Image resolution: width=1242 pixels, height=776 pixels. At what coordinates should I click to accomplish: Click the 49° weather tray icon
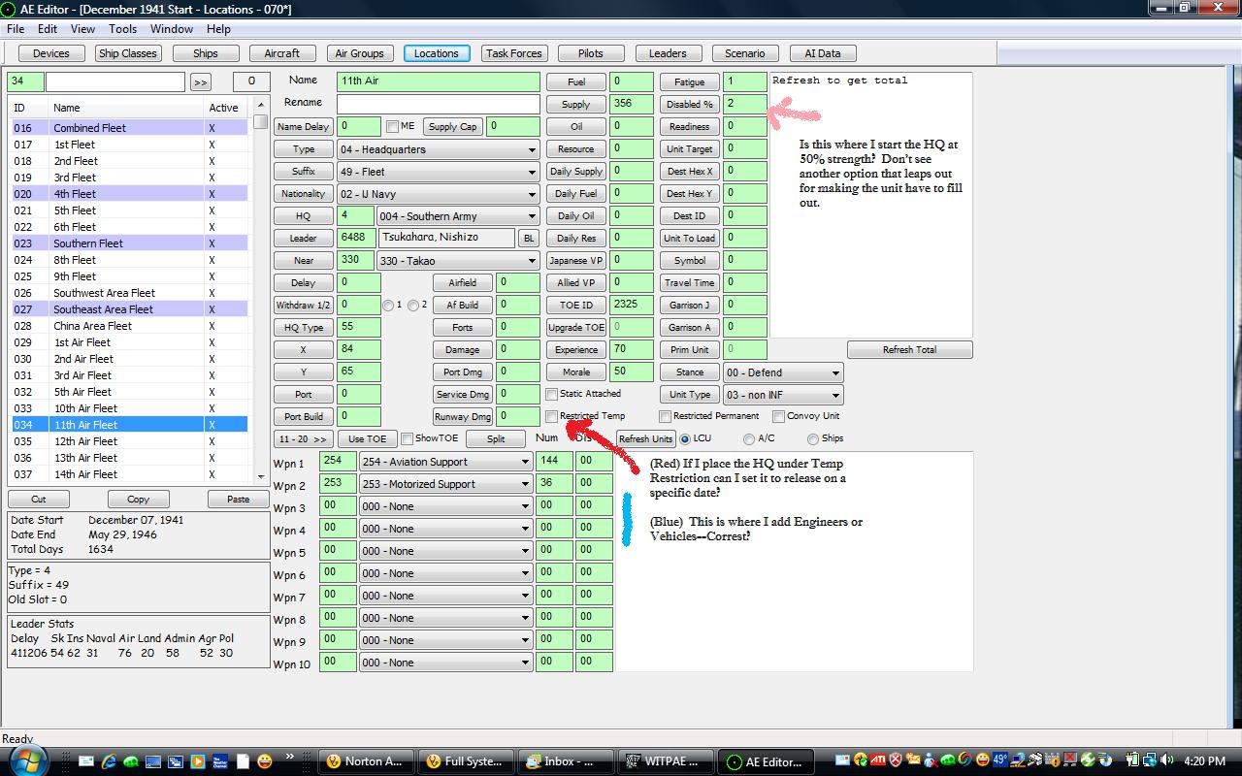1000,760
